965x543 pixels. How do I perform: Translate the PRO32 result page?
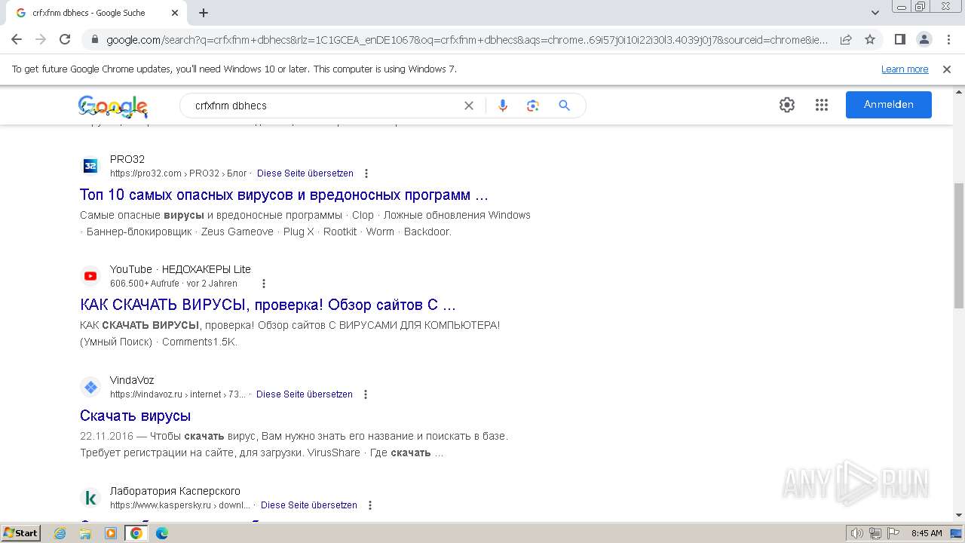coord(305,173)
